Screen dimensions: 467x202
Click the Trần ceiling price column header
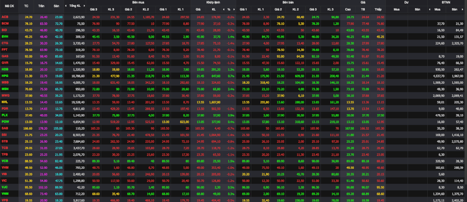tap(42, 6)
